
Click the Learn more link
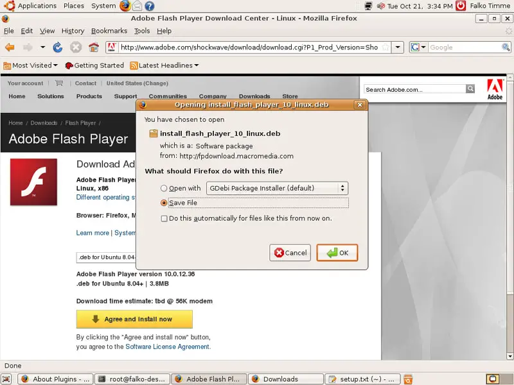[93, 233]
